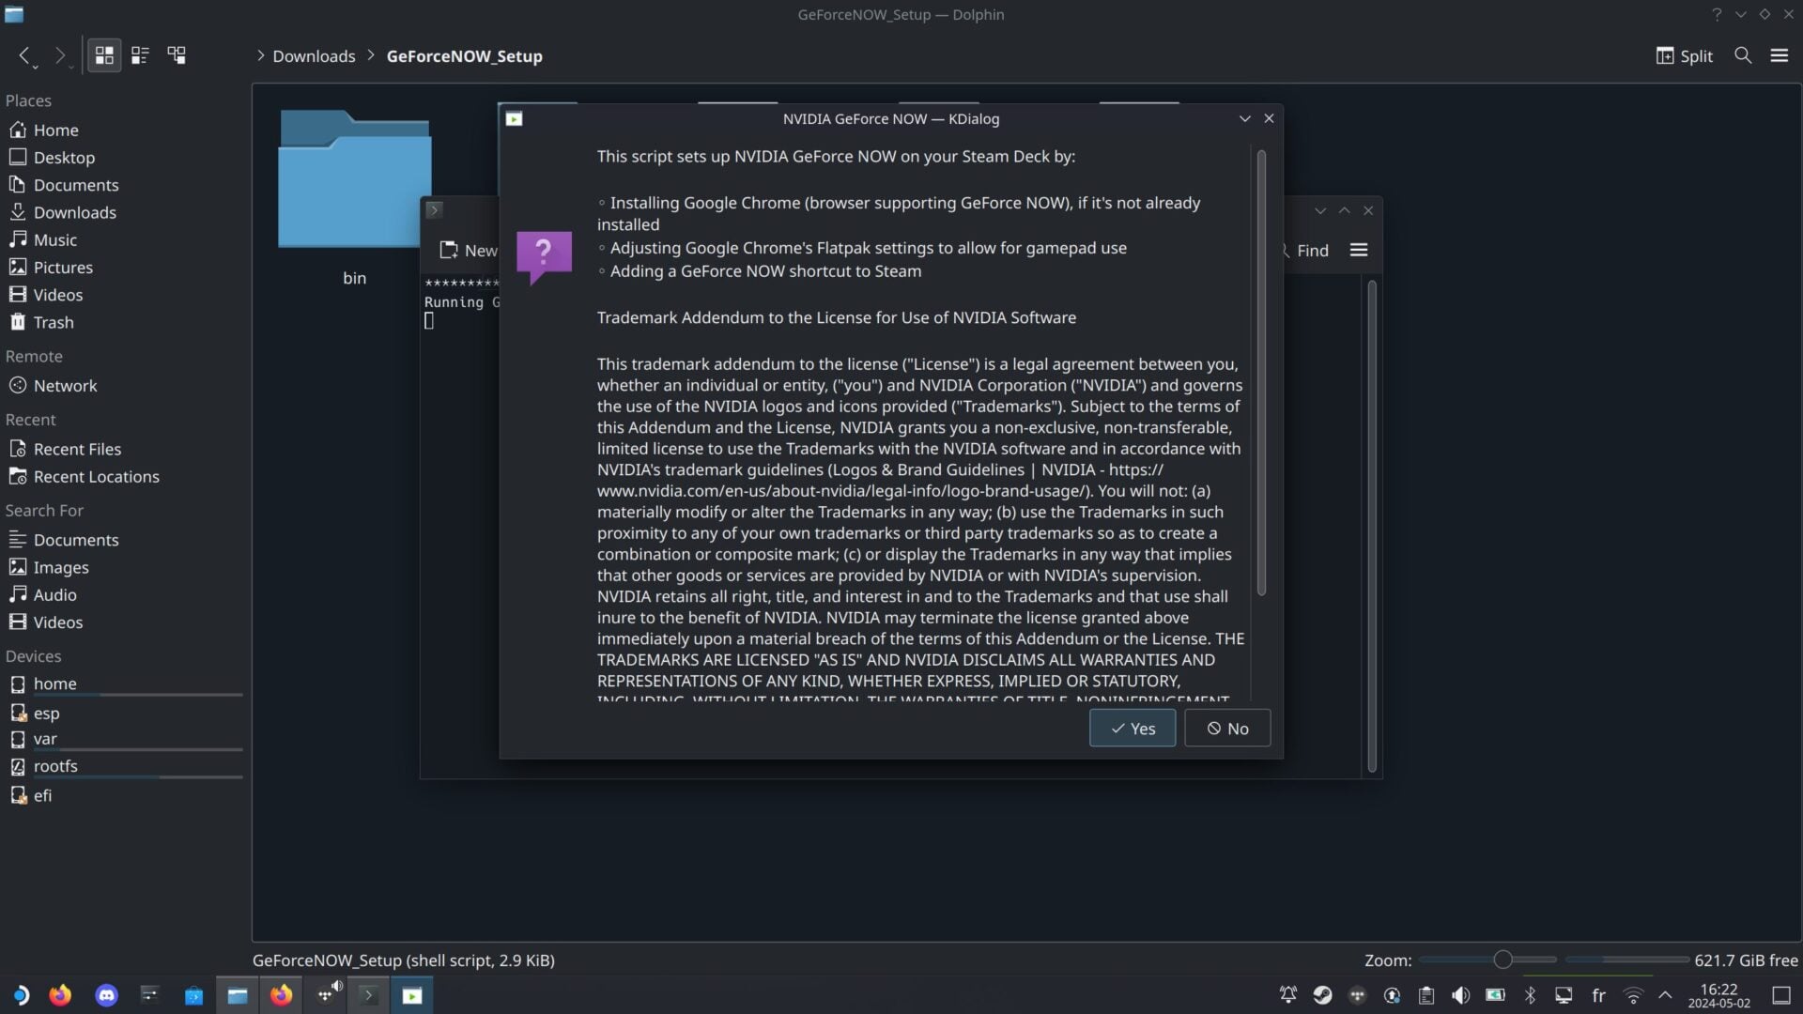Switch to Icons view mode
The height and width of the screenshot is (1014, 1803).
coord(104,55)
